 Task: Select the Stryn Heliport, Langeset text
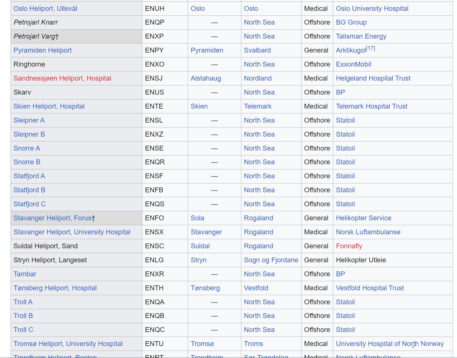pos(50,260)
